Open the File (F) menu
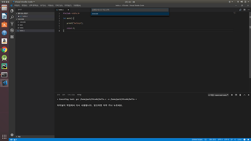Screen dimensions: 251x141 click(17, 6)
